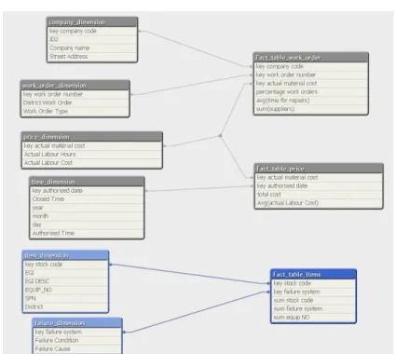Click 'key work order number' in Fact_table_work_order
This screenshot has height=354, width=396.
coord(311,75)
